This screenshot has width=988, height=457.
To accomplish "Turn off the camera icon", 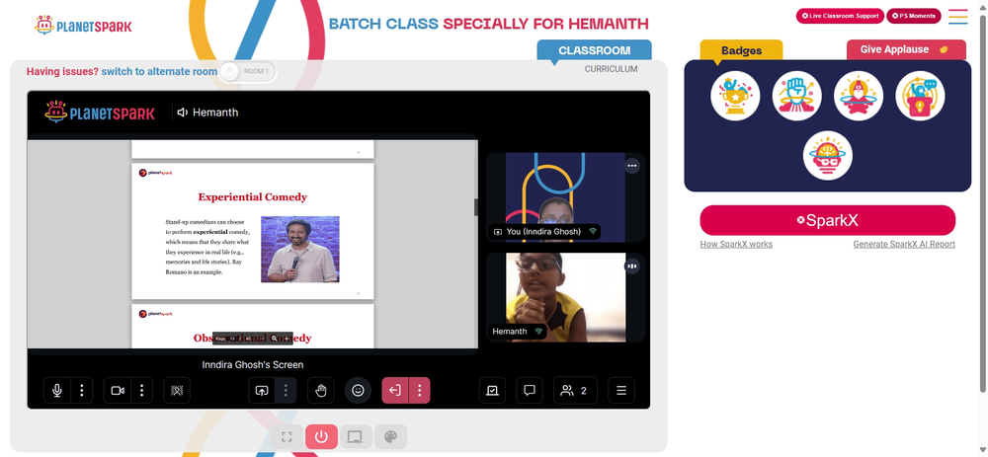I will click(x=118, y=390).
